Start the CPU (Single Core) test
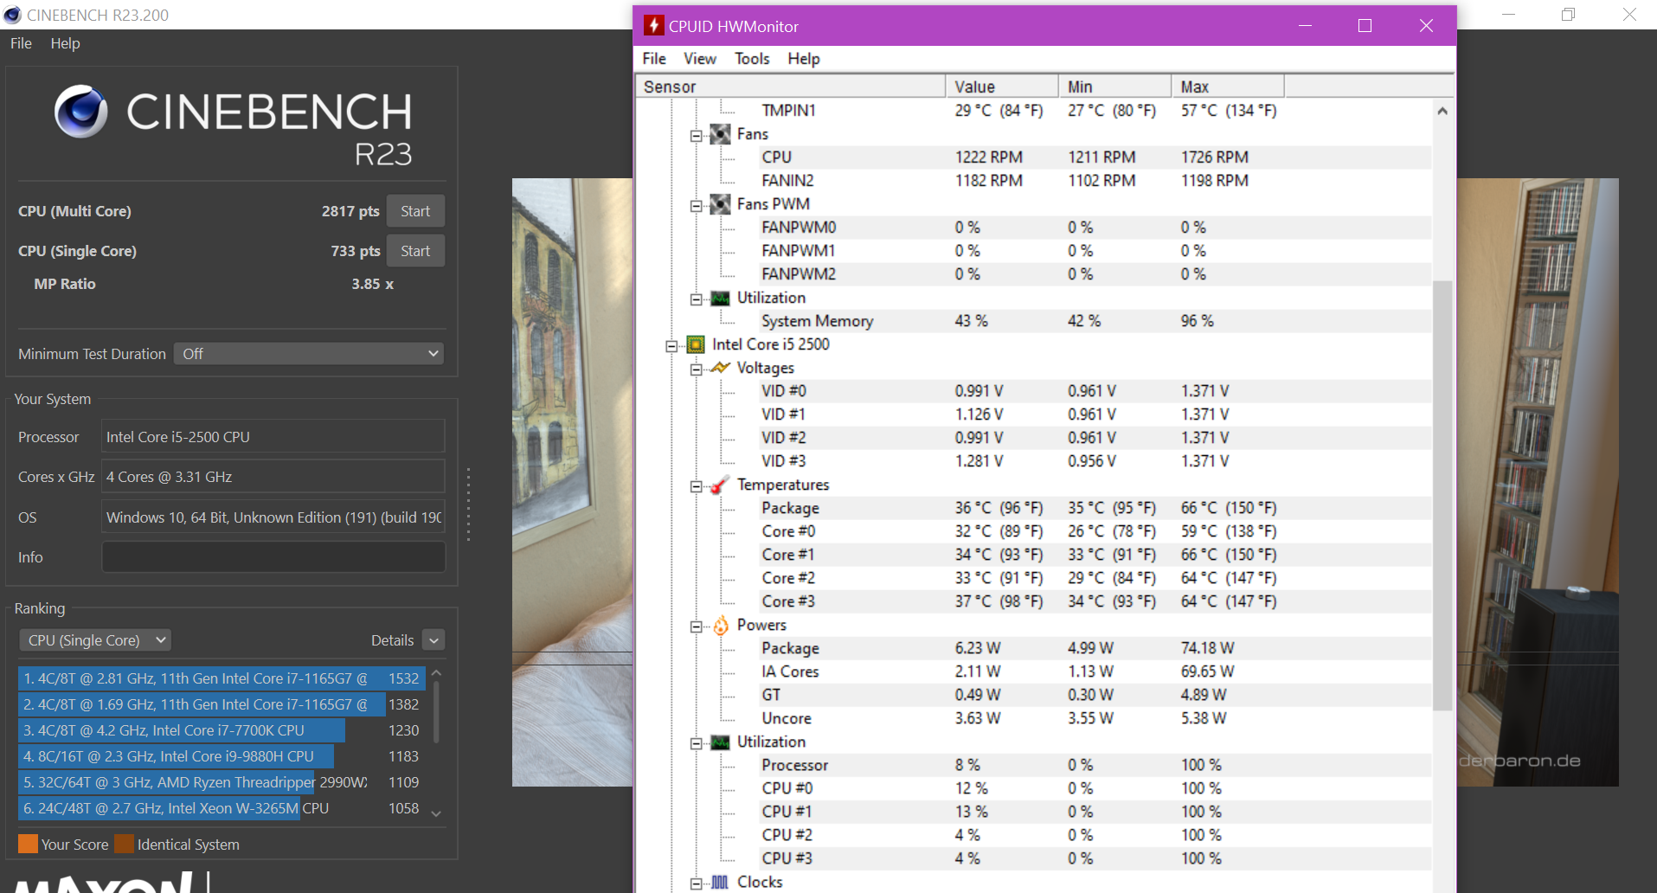 click(415, 251)
